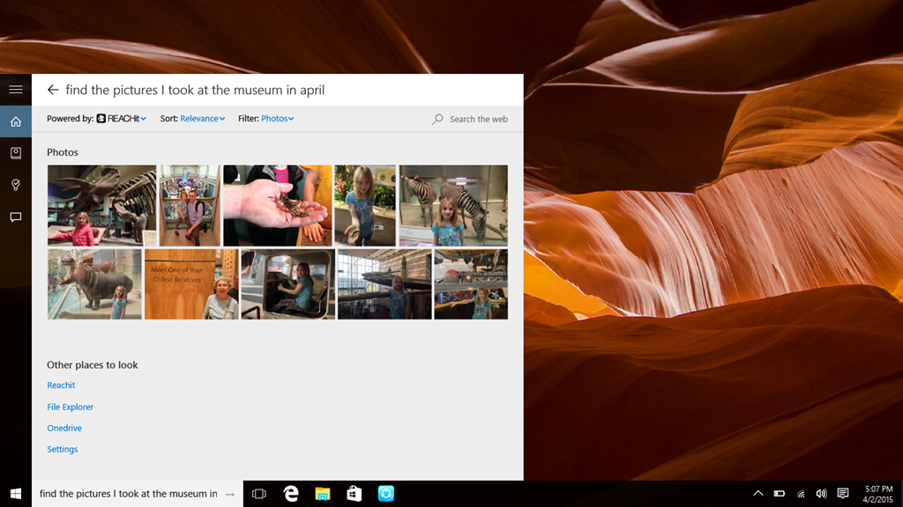Click the Onedrive link
Image resolution: width=903 pixels, height=507 pixels.
[64, 428]
